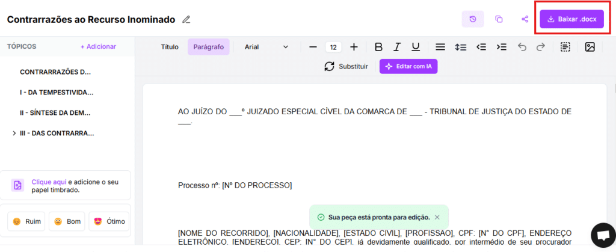Screen dimensions: 616x252
Task: Redo the last edit
Action: coord(541,47)
